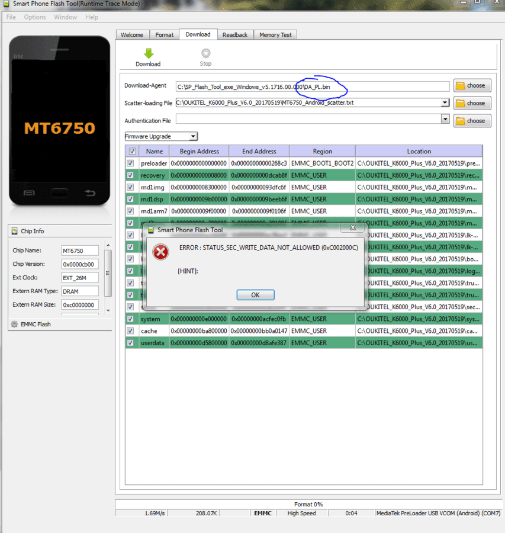Image resolution: width=505 pixels, height=533 pixels.
Task: Open the Authentication File dropdown arrow
Action: [x=445, y=119]
